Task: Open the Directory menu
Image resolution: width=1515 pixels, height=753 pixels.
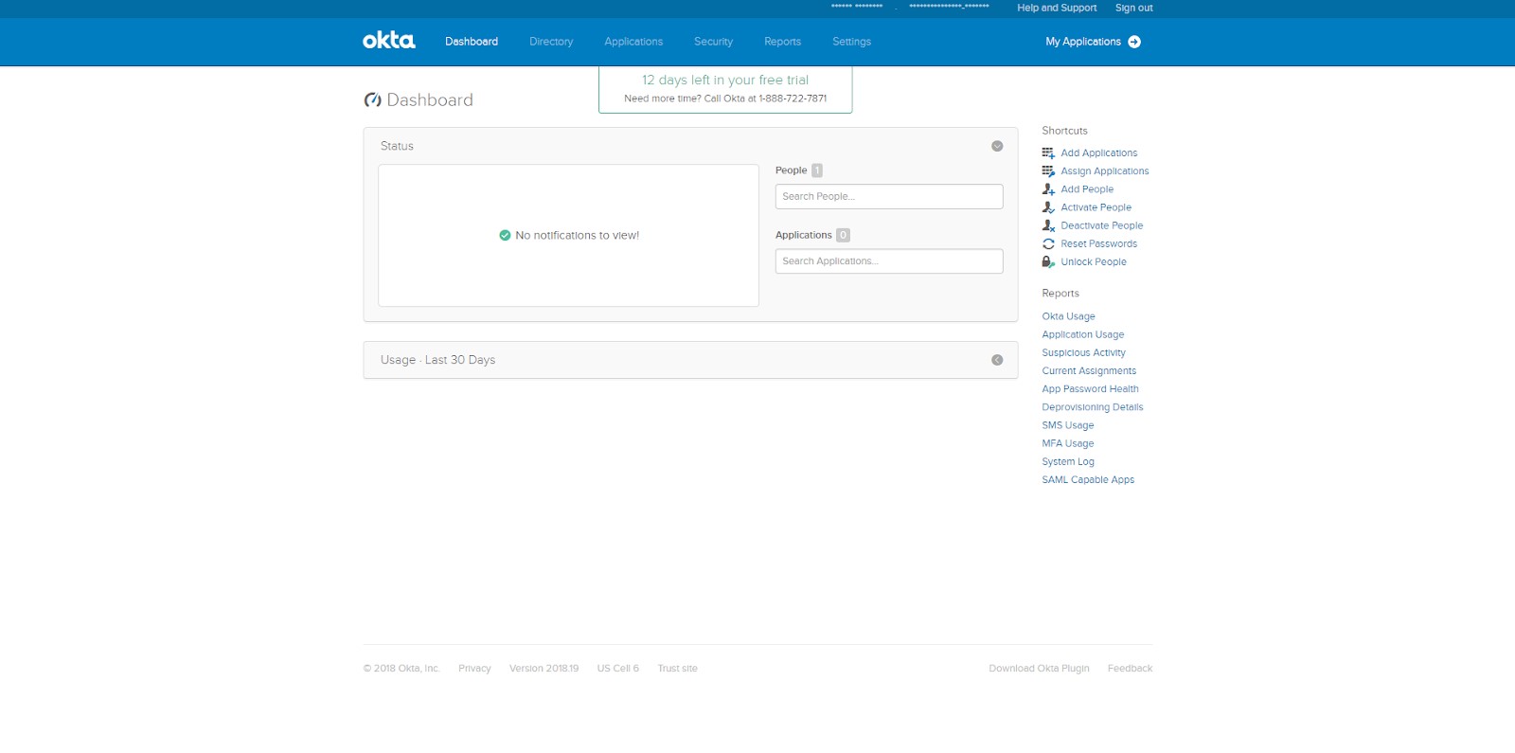Action: pos(551,42)
